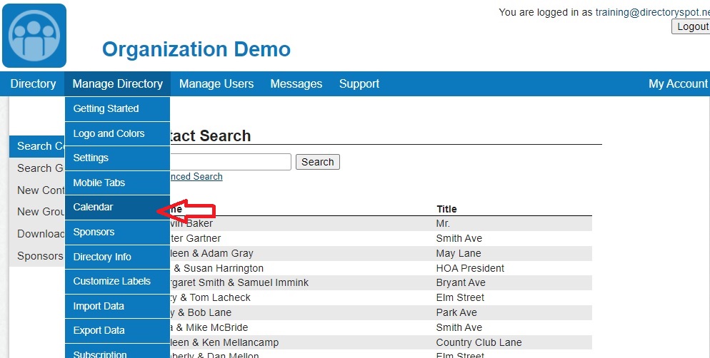The width and height of the screenshot is (710, 358).
Task: Open Import Data menu item
Action: (99, 306)
